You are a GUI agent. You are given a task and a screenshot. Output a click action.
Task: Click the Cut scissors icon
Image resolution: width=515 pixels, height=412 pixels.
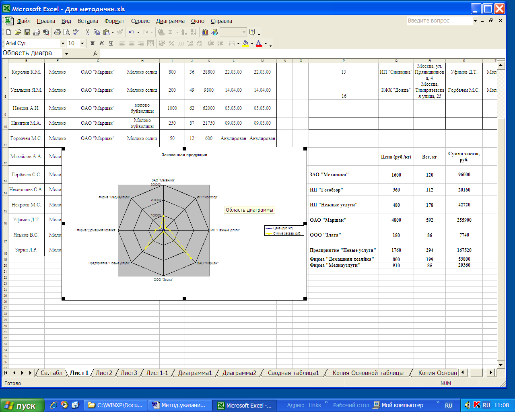[x=87, y=32]
